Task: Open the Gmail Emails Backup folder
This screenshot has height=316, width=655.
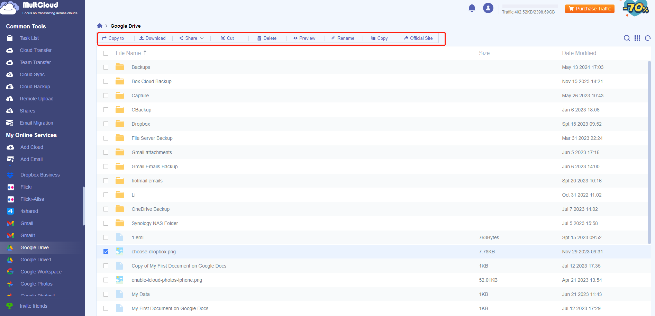Action: [x=155, y=166]
